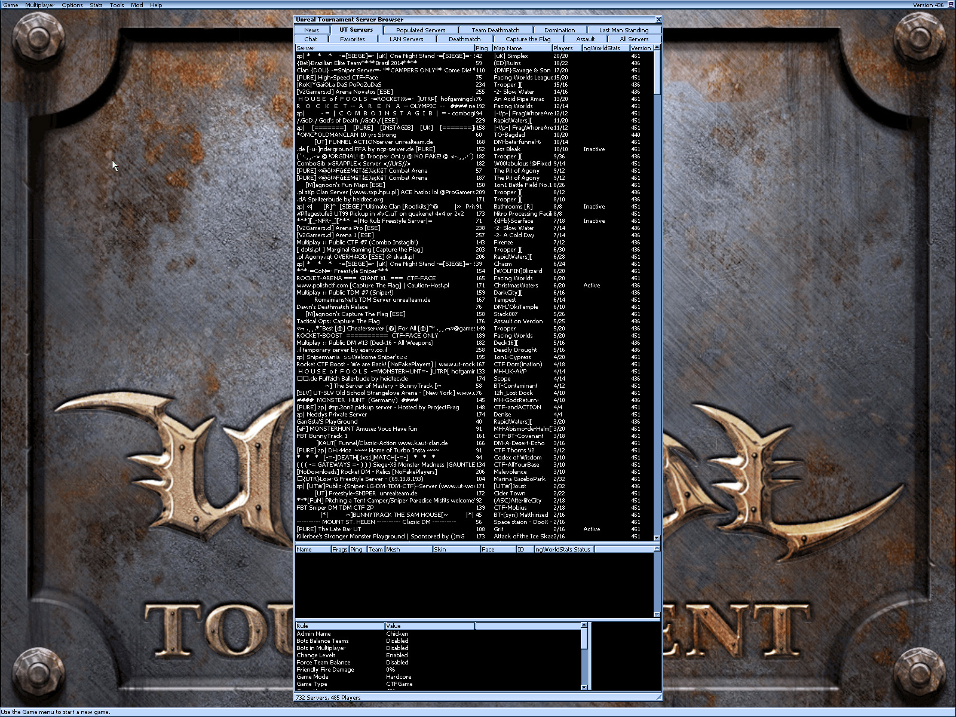Sort by Players column header
The image size is (956, 717).
click(567, 48)
